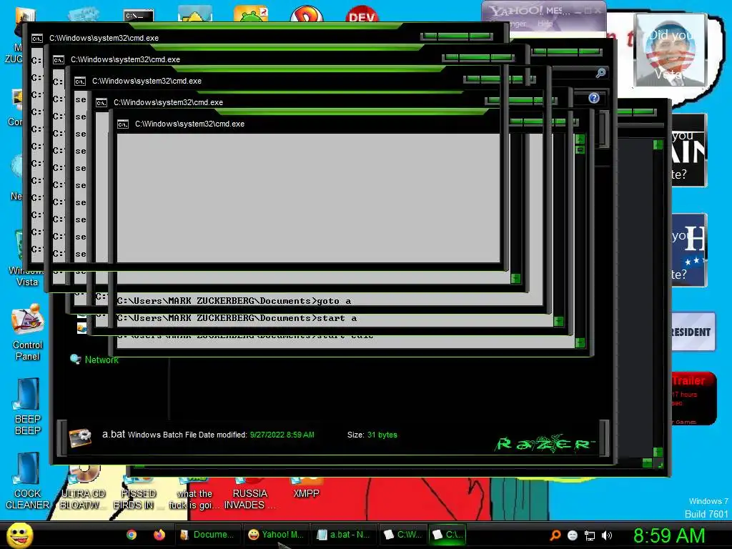Screen dimensions: 732x549
Task: Click the 'a.bat' file name in details pane
Action: click(x=114, y=434)
